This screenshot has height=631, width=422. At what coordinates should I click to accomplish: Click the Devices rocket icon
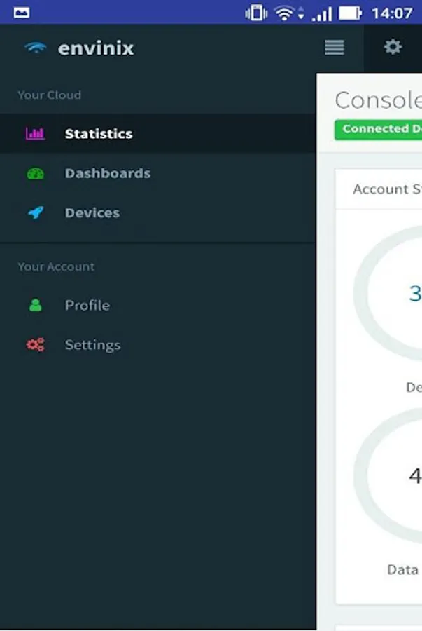(35, 213)
